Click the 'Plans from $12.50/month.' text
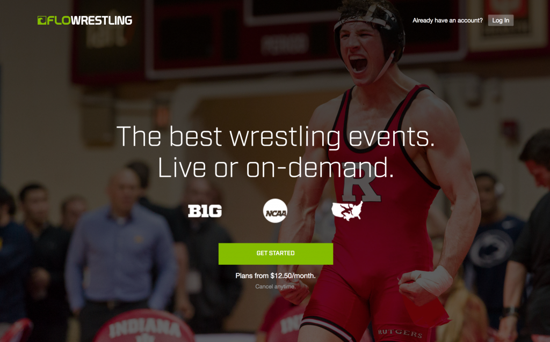This screenshot has width=550, height=342. click(276, 276)
